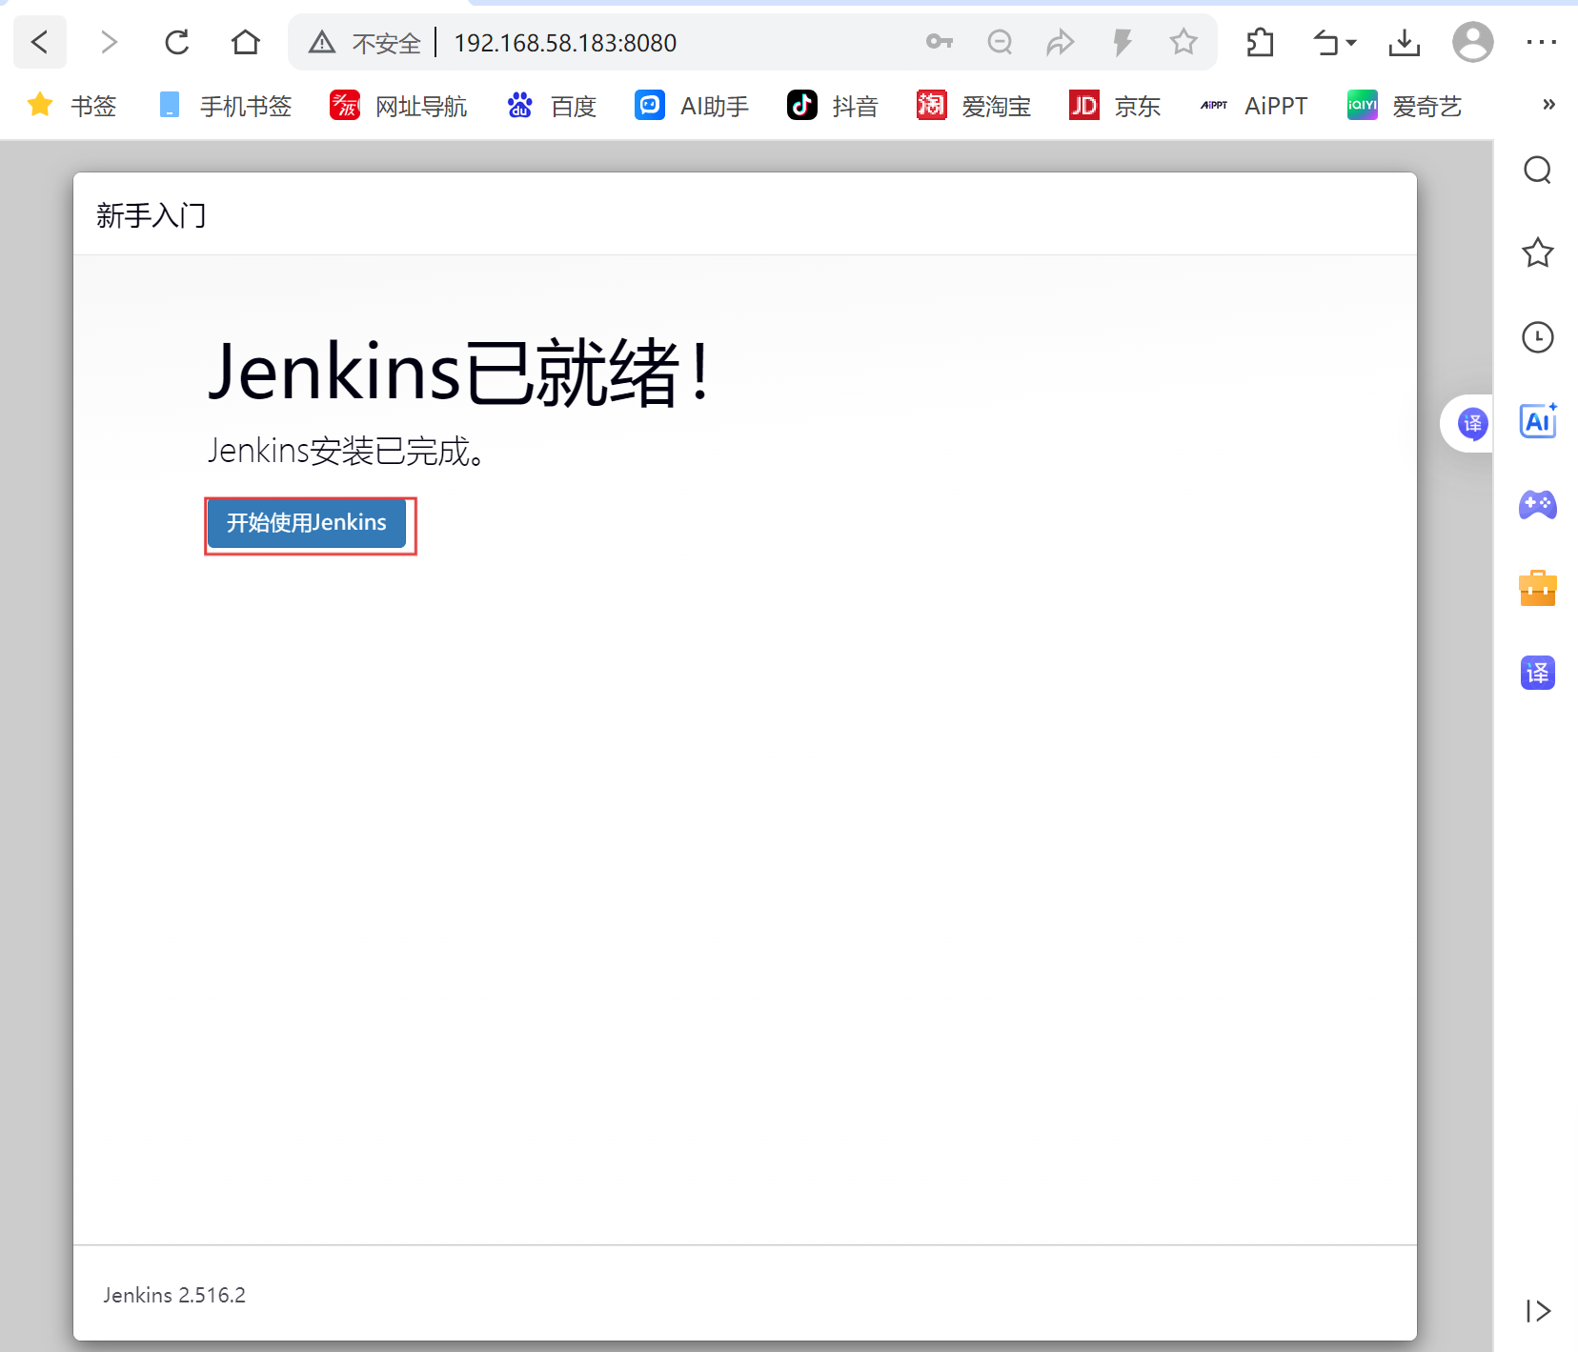This screenshot has height=1352, width=1578.
Task: Click the address bar URL 192.168.58.183:8080
Action: point(565,43)
